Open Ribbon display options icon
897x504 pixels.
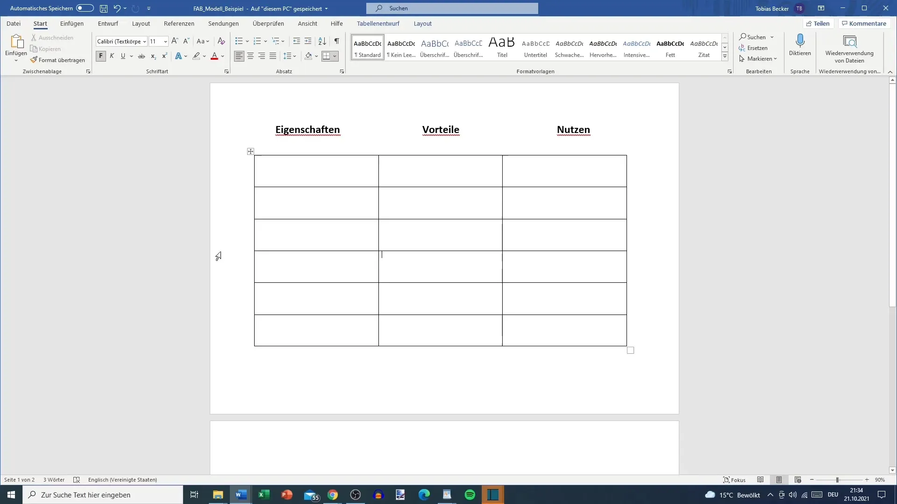pos(821,8)
